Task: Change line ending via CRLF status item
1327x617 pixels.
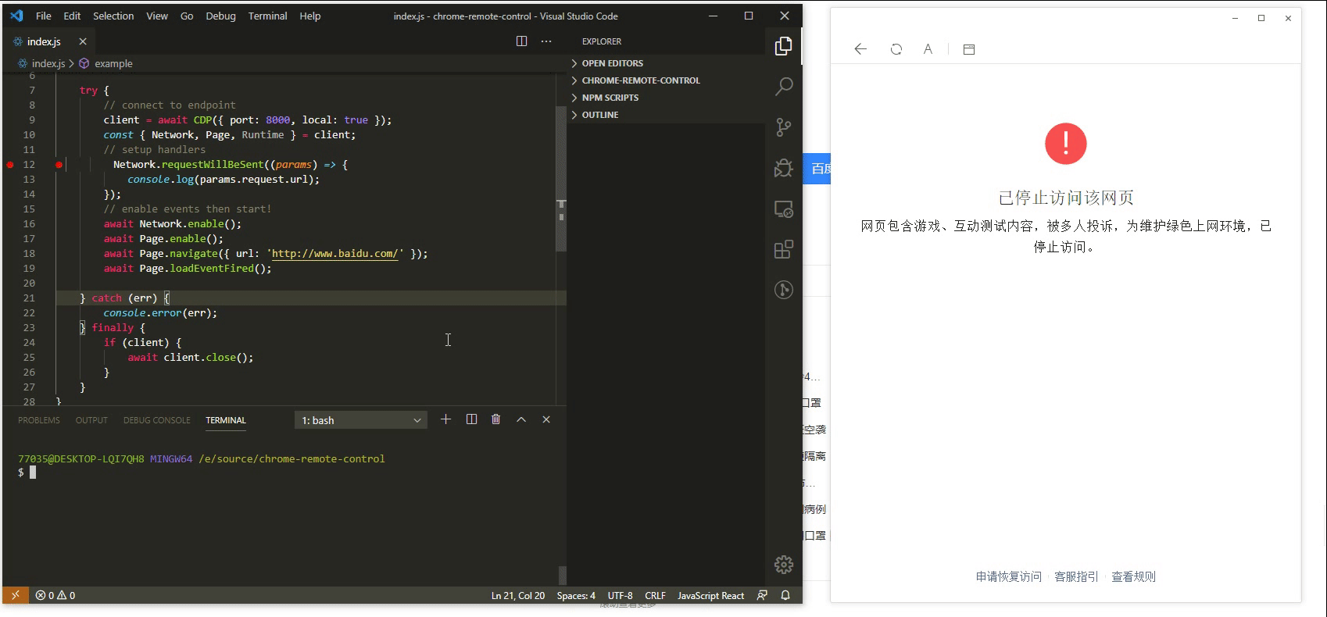Action: click(655, 595)
